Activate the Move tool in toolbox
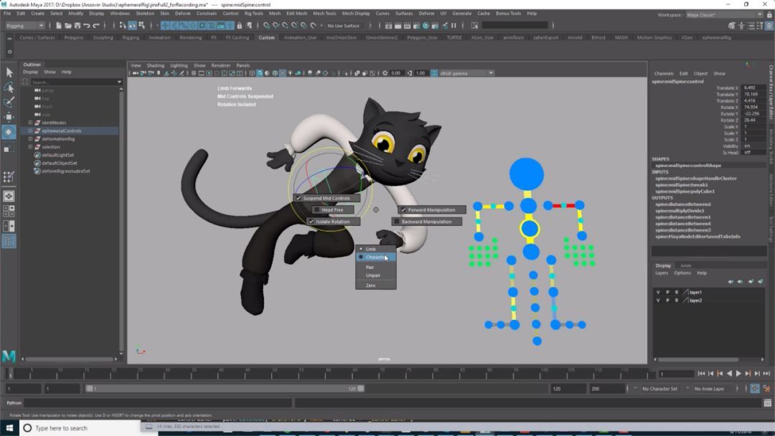Screen dimensions: 775x436 pos(9,117)
